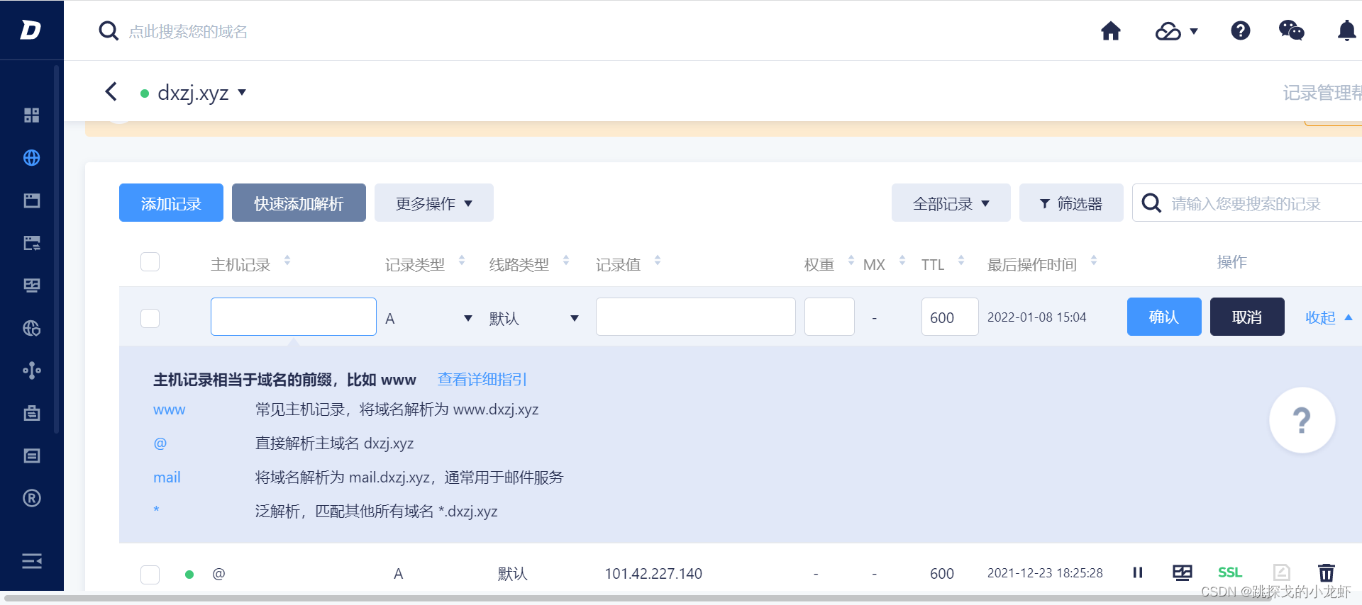Go back using the left chevron arrow
Viewport: 1362px width, 605px height.
point(111,91)
